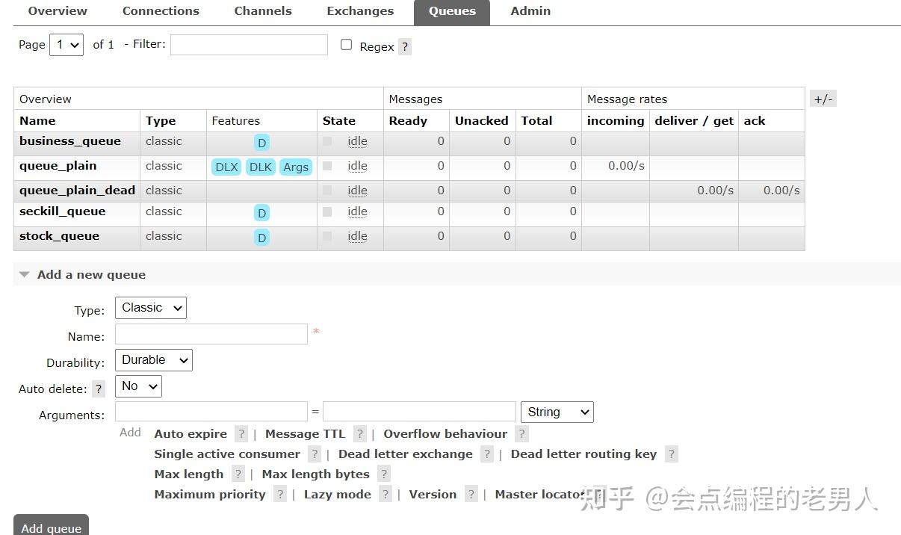Click the Add queue button

[52, 526]
